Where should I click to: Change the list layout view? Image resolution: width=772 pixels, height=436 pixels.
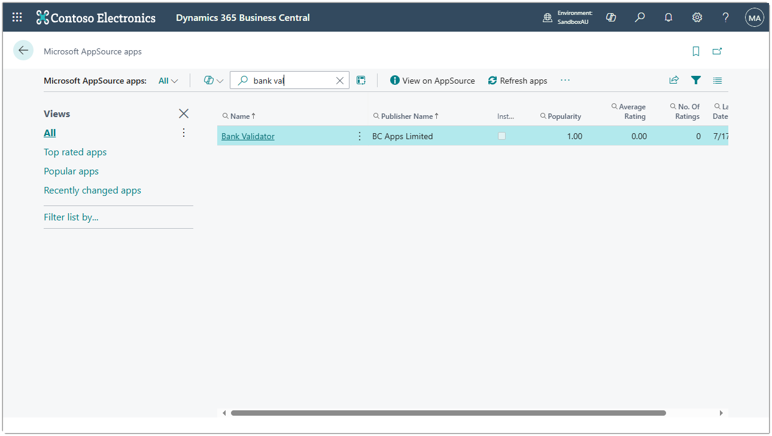(x=718, y=80)
